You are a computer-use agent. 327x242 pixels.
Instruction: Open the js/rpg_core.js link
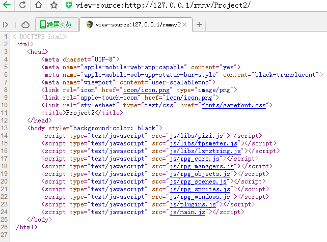click(195, 159)
